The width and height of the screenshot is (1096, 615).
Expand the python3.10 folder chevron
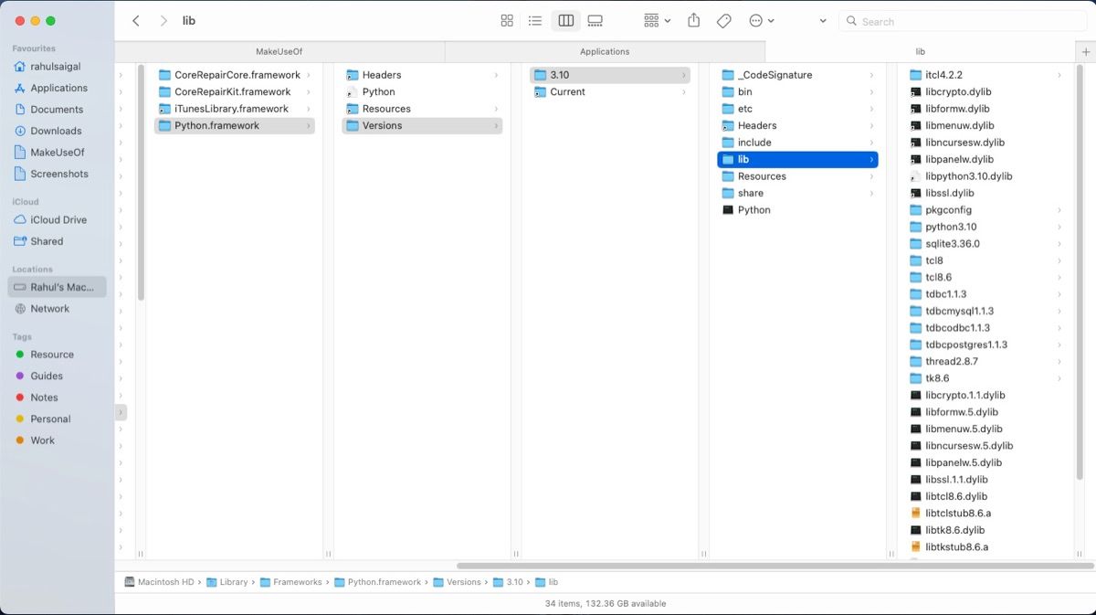point(1059,227)
